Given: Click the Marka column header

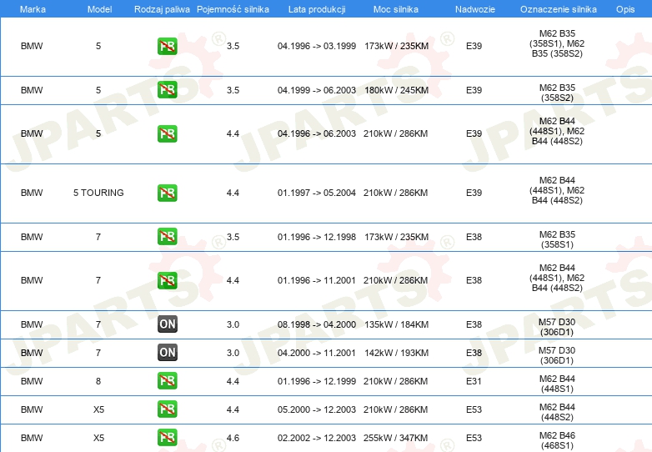Looking at the screenshot, I should [x=33, y=9].
